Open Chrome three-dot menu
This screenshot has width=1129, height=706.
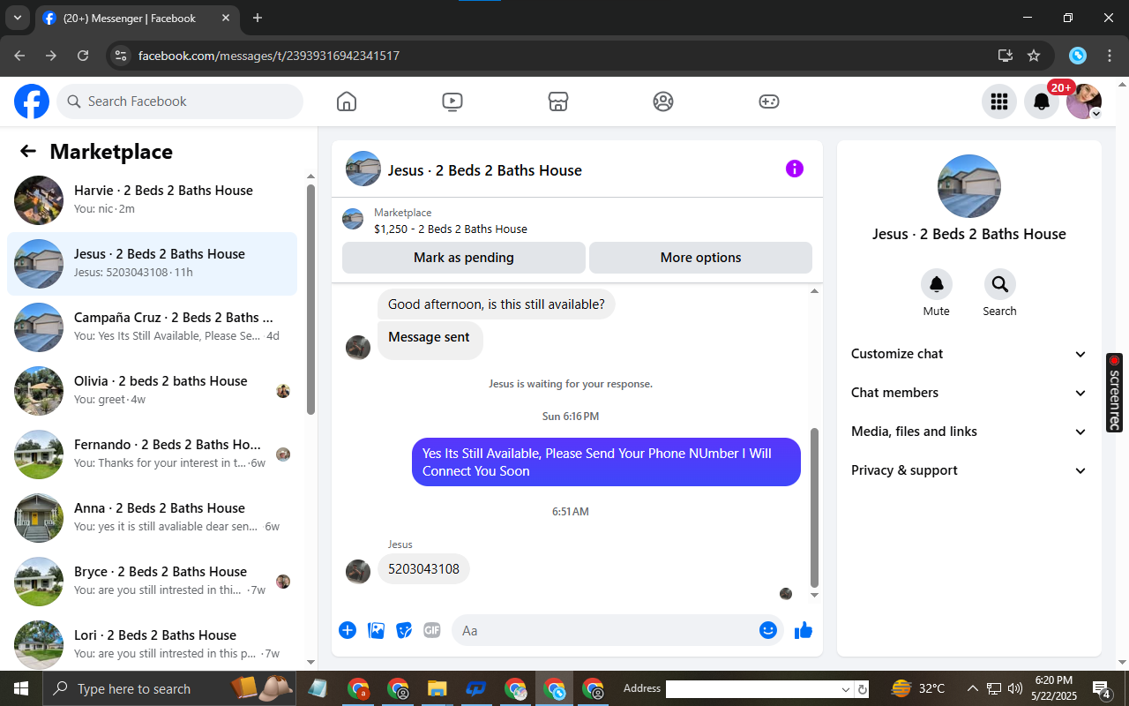pos(1110,56)
